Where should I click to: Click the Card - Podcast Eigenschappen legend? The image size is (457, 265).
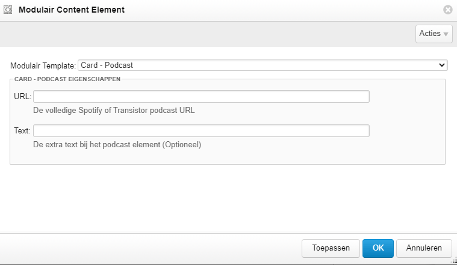pos(67,79)
